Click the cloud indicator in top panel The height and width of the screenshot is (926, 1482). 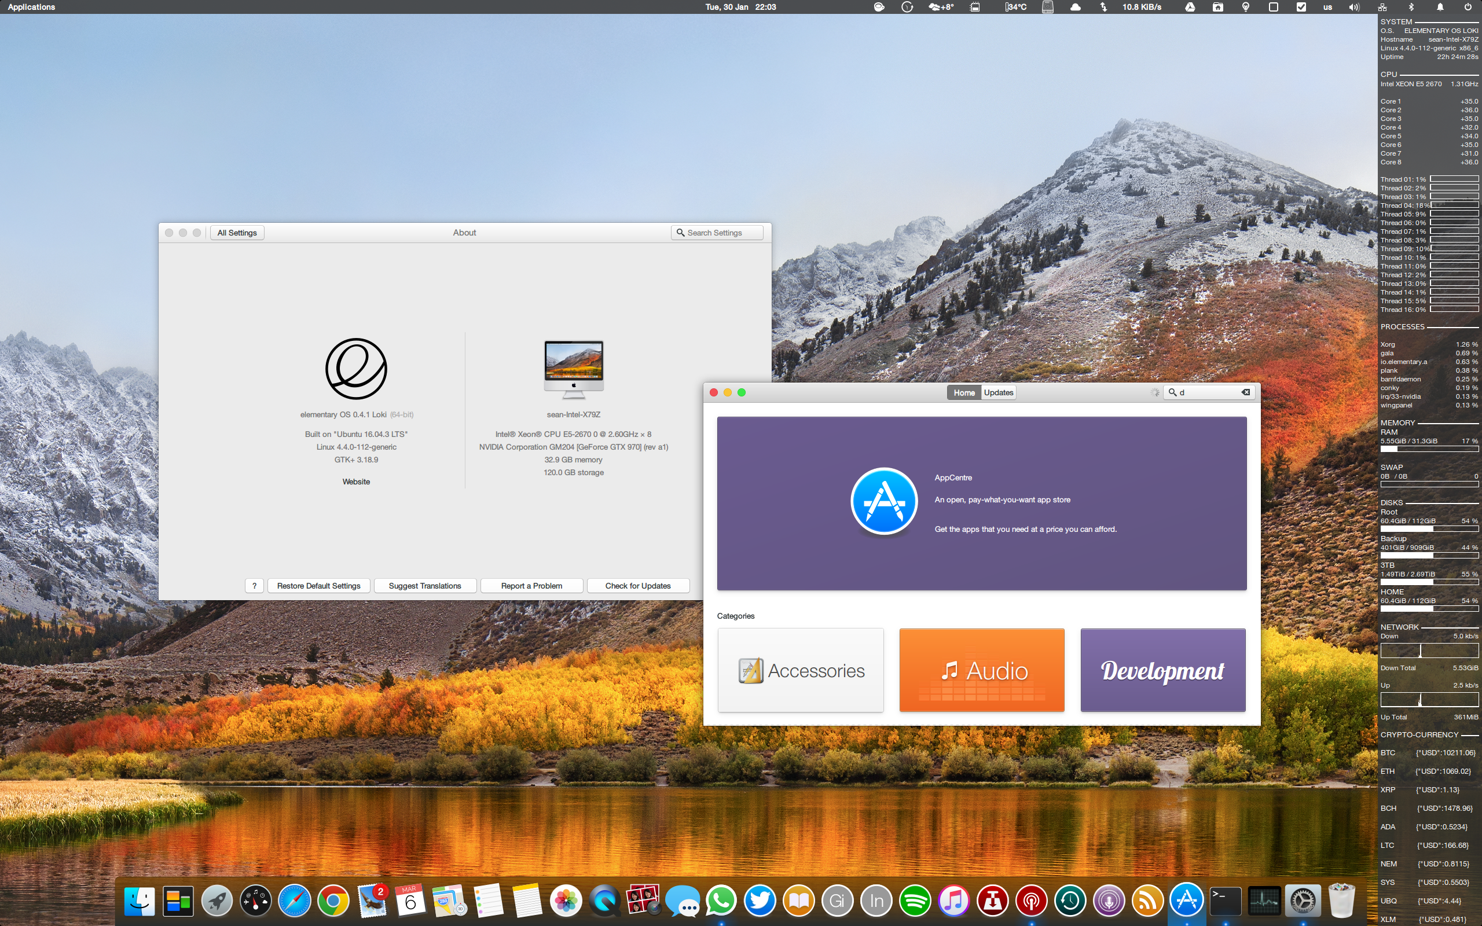click(x=1076, y=7)
